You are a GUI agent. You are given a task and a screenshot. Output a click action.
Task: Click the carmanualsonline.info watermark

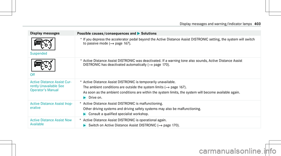pos(238,151)
